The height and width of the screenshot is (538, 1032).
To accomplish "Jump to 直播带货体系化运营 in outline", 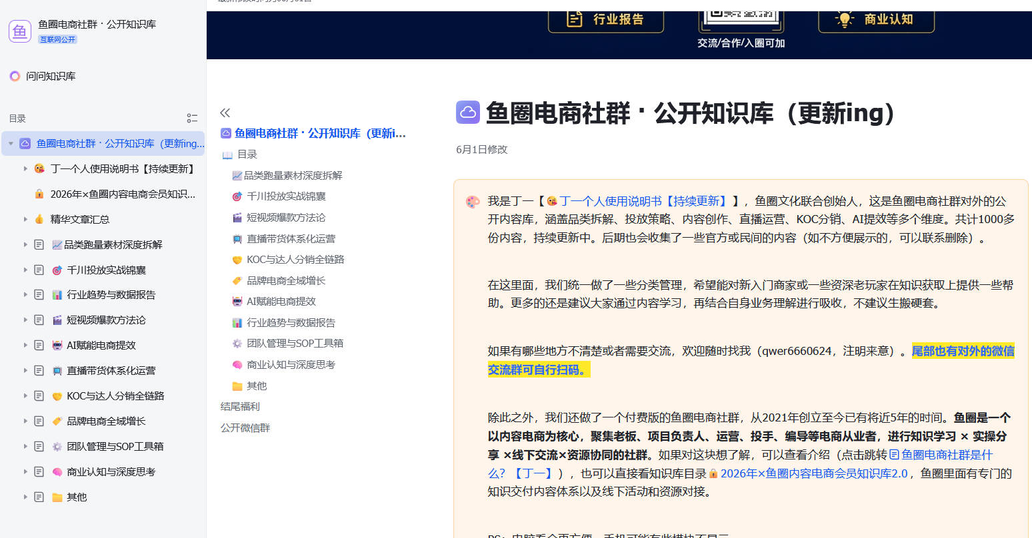I will coord(291,238).
